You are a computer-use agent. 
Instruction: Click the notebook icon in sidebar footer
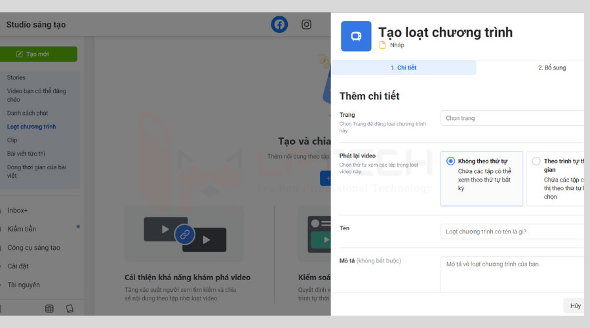(x=69, y=309)
